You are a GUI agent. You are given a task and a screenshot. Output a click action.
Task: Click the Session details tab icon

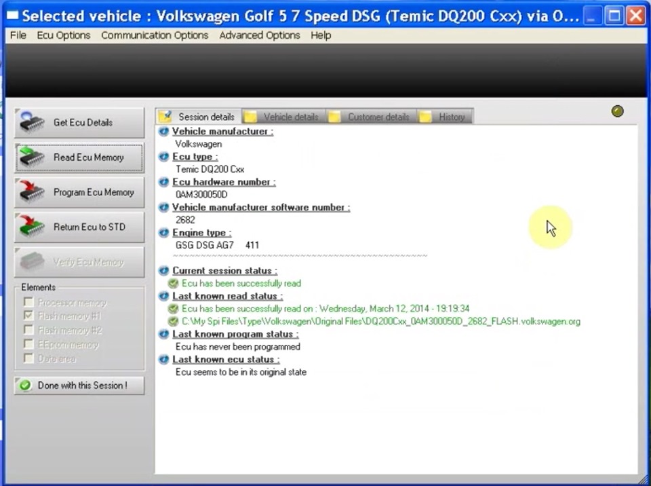166,116
